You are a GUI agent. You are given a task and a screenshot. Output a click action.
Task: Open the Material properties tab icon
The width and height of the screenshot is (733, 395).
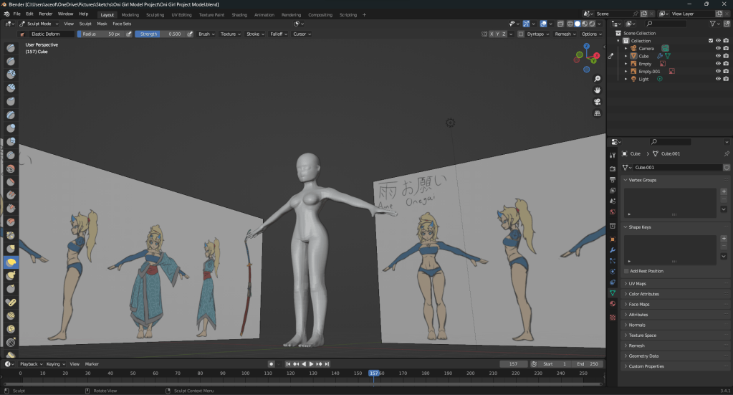pos(612,304)
